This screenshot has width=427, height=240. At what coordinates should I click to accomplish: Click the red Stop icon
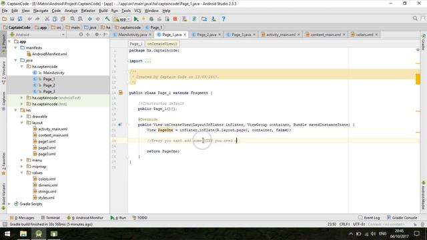click(x=175, y=19)
